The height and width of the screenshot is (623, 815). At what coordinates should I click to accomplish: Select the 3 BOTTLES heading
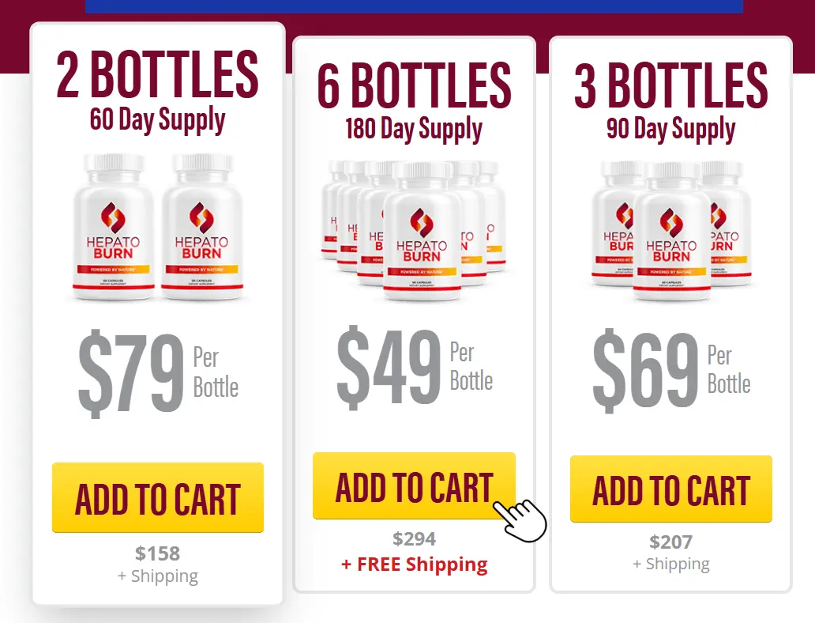(671, 85)
